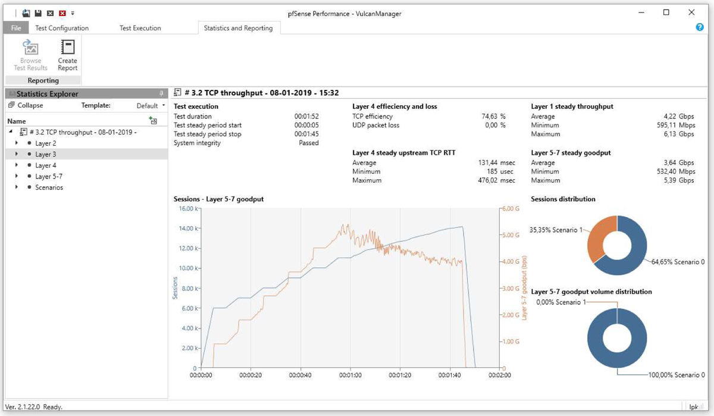Pin the Statistics Explorer panel

coord(161,94)
